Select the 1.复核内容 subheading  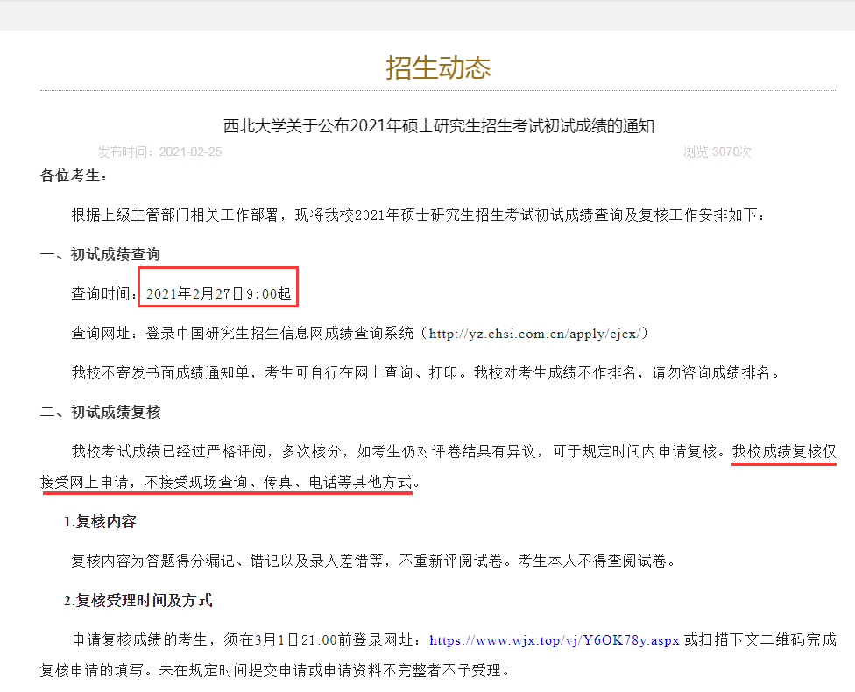[x=99, y=522]
